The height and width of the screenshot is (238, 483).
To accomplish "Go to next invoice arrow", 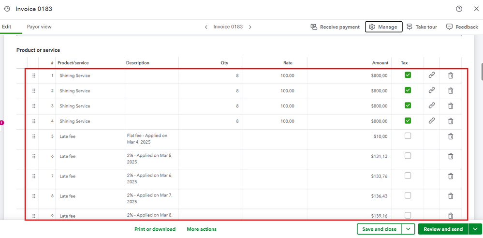I will [250, 27].
